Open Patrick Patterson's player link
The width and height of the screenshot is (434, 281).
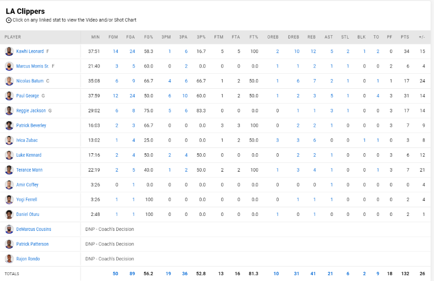(32, 244)
